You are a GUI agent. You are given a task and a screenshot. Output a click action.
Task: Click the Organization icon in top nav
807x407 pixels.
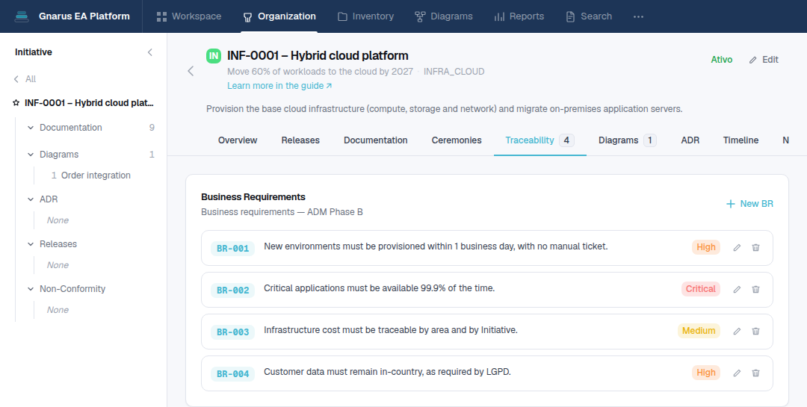coord(247,17)
